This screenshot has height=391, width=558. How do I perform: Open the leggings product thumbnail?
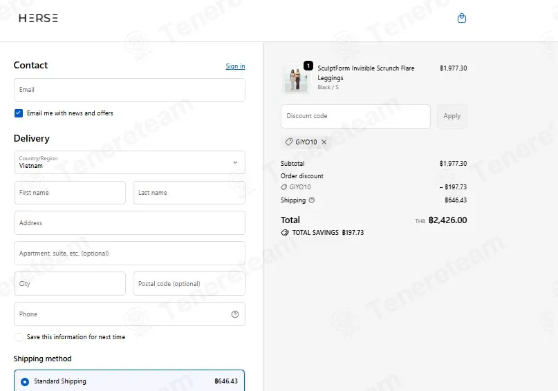point(295,79)
